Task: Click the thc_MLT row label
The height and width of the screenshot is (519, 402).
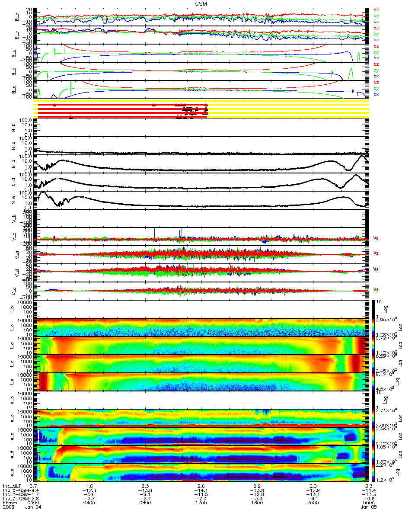Action: pyautogui.click(x=13, y=486)
